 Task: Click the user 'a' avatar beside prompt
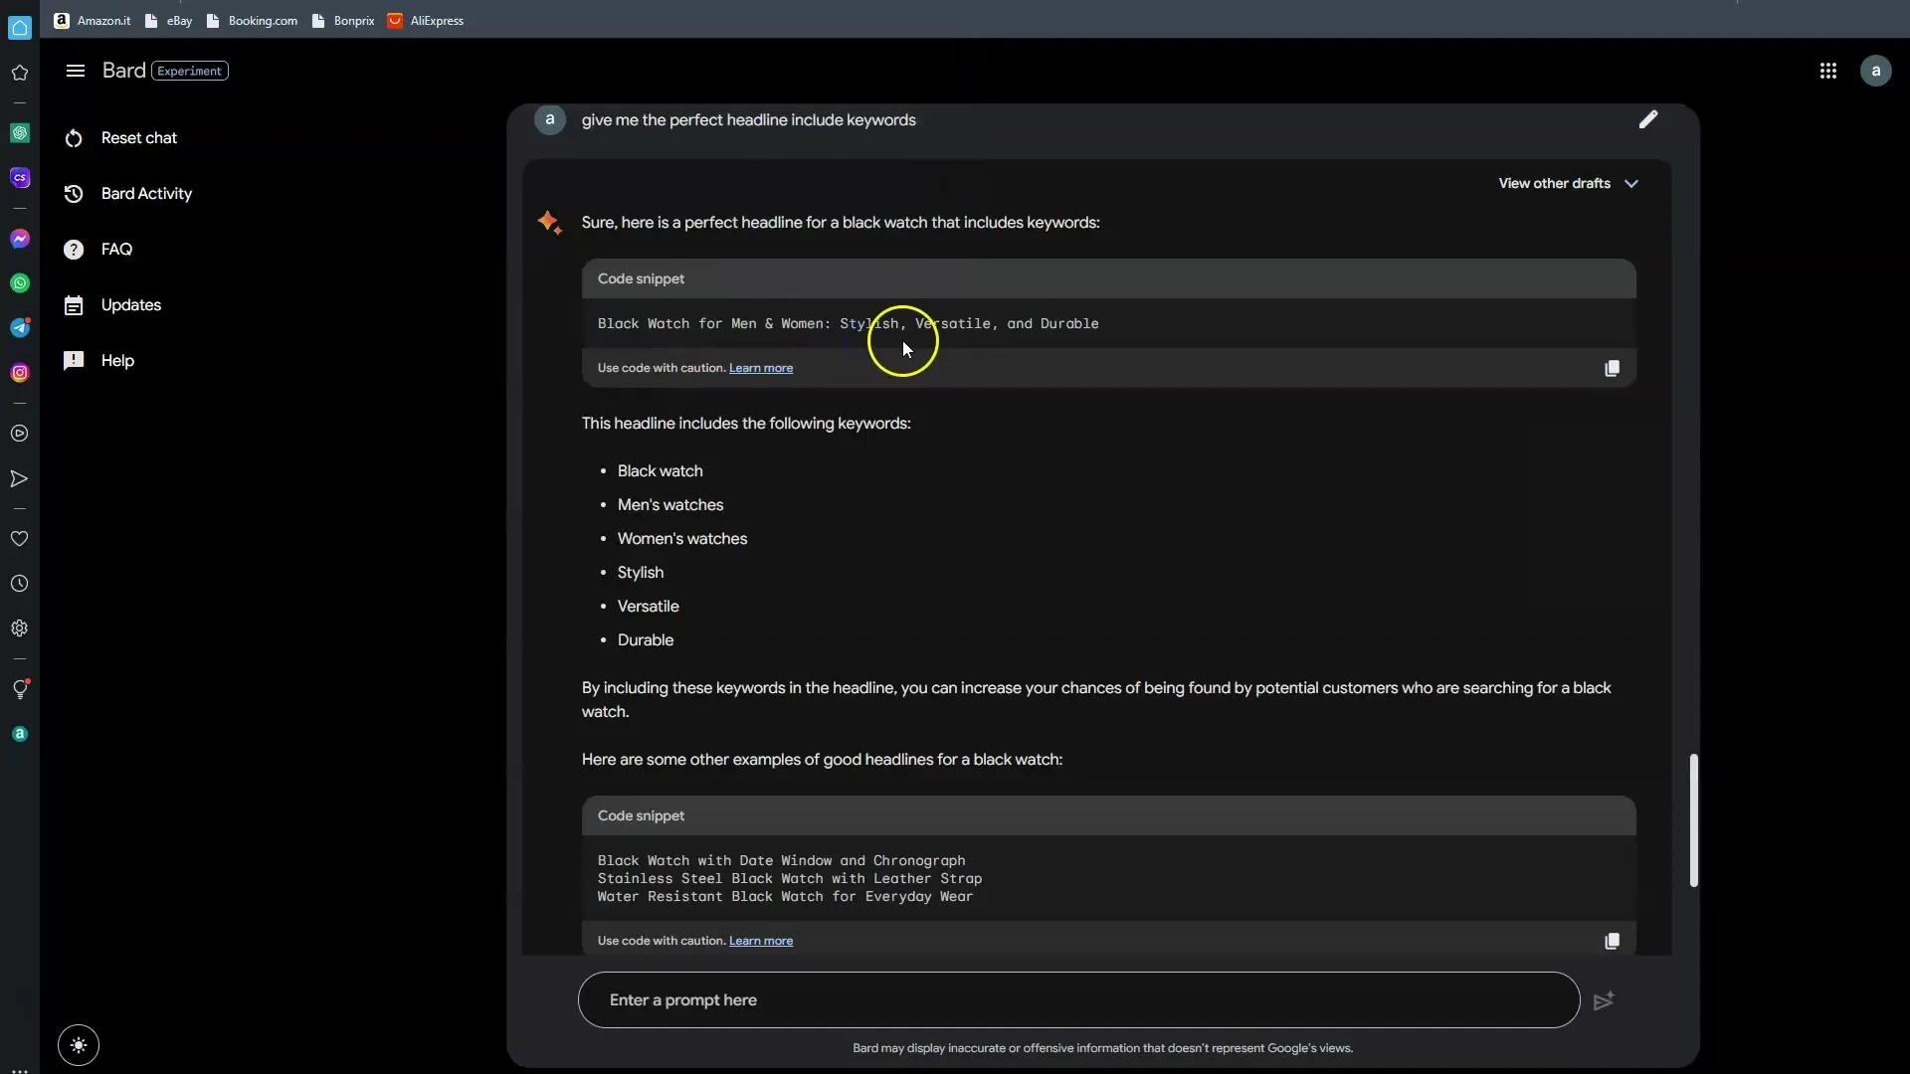tap(549, 119)
